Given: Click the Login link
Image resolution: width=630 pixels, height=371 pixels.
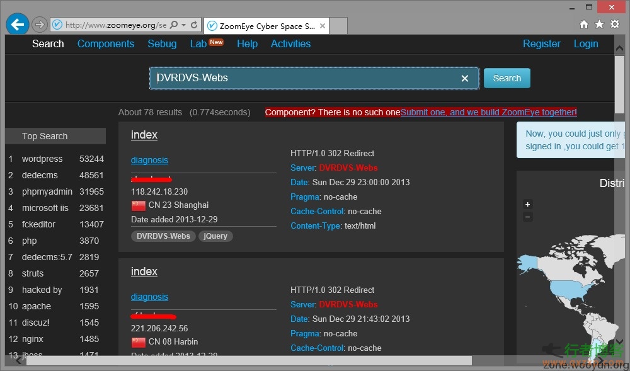Looking at the screenshot, I should click(x=586, y=43).
